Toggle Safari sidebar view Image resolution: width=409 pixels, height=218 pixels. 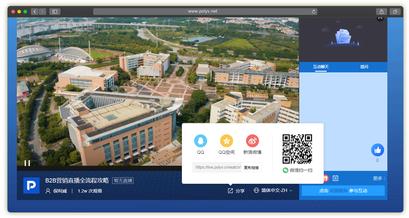[55, 11]
